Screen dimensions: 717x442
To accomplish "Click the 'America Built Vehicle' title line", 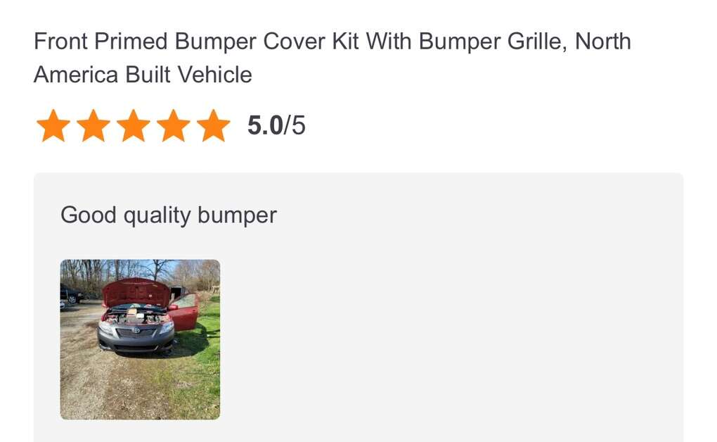I will (x=143, y=75).
